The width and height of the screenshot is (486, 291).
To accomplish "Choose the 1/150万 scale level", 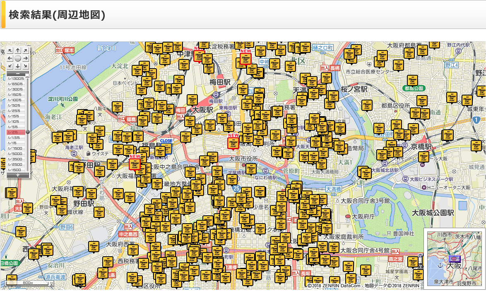I will 16,95.
